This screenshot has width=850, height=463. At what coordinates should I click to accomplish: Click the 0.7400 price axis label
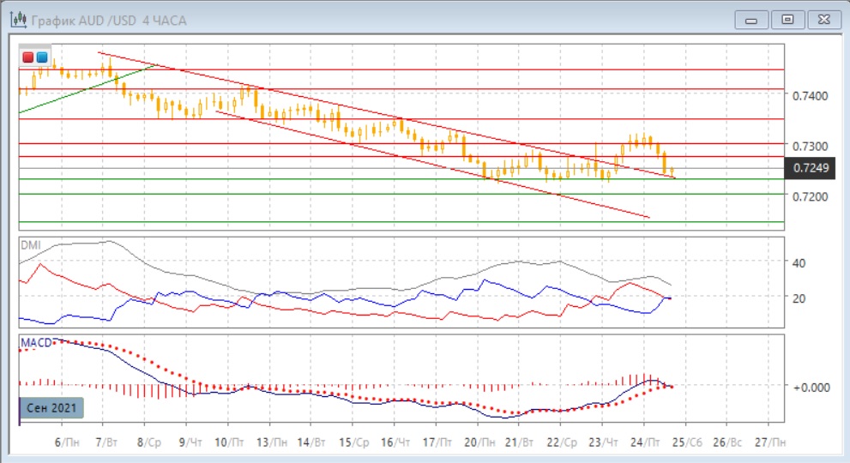tap(812, 94)
